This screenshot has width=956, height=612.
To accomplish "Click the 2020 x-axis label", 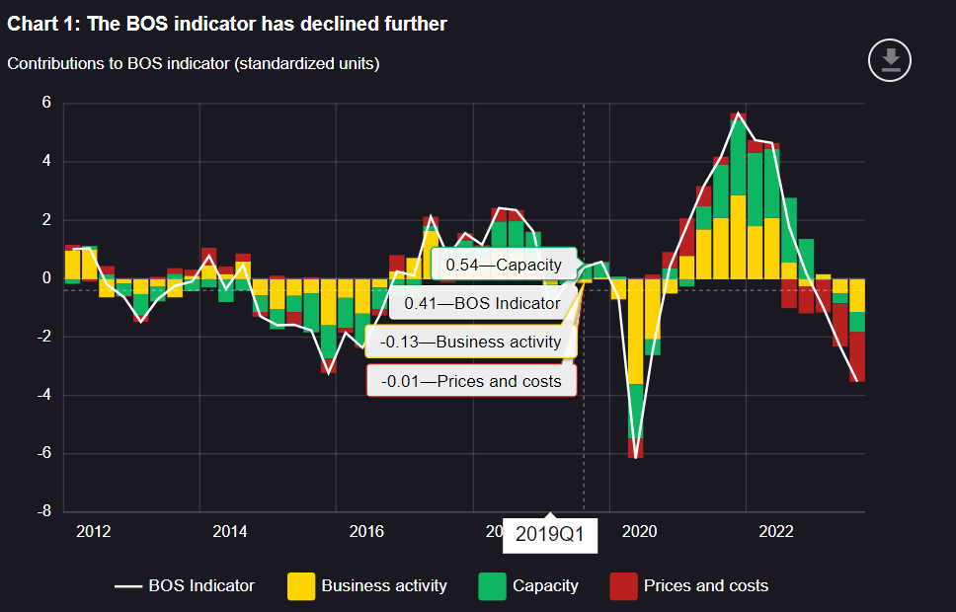I will coord(639,532).
